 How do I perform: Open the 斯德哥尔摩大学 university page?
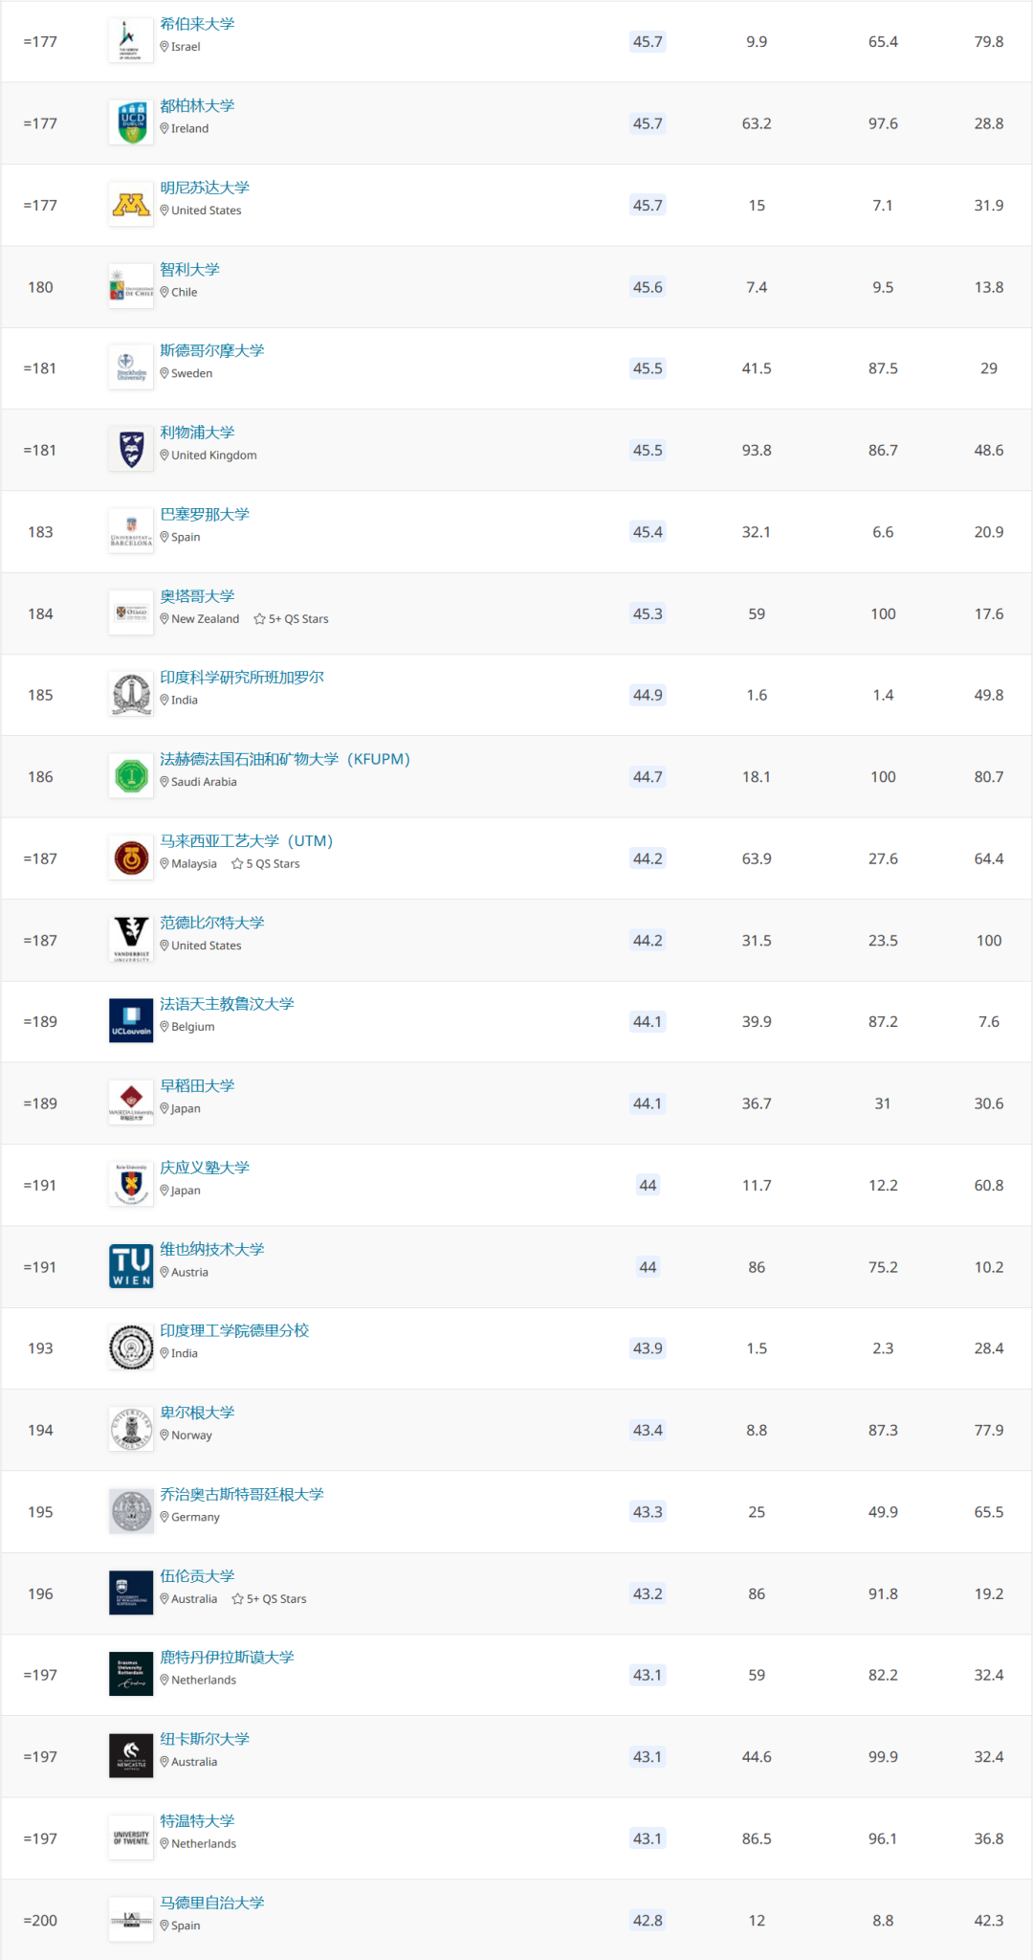pyautogui.click(x=212, y=350)
